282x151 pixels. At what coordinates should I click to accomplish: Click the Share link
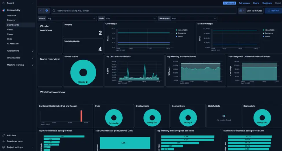[256, 3]
